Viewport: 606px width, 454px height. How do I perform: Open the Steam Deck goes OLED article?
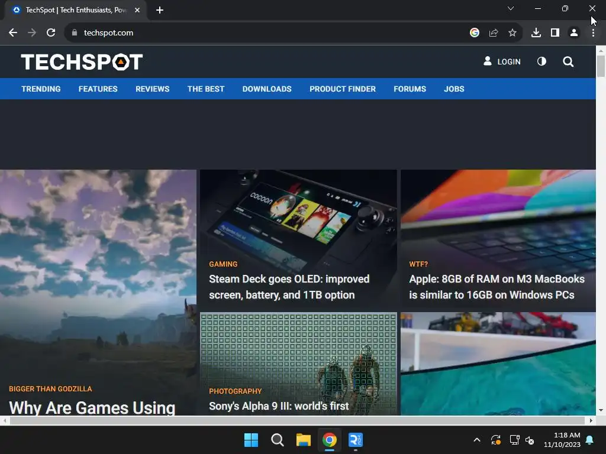point(289,287)
